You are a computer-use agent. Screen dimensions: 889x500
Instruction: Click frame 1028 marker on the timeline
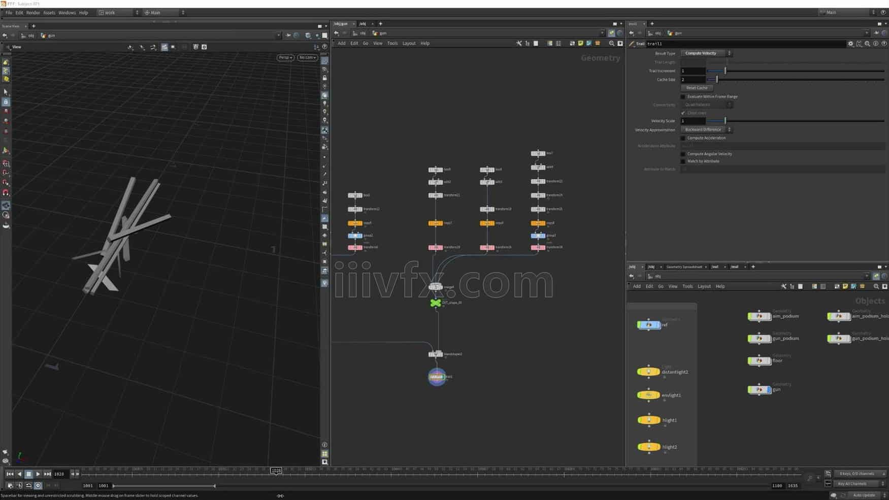[276, 471]
